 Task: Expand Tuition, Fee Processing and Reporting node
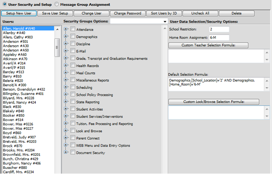pyautogui.click(x=66, y=123)
